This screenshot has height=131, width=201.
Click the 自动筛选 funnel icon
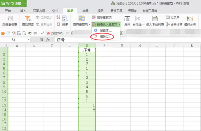28,18
